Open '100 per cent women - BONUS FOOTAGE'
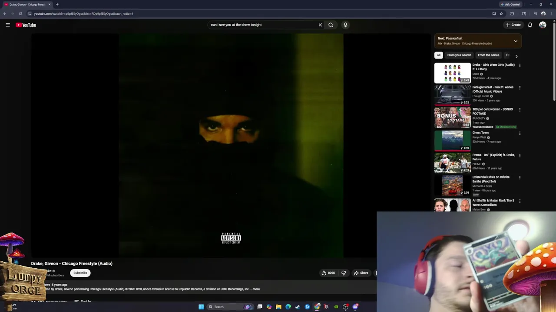Screen dimensions: 556x312 (493, 111)
